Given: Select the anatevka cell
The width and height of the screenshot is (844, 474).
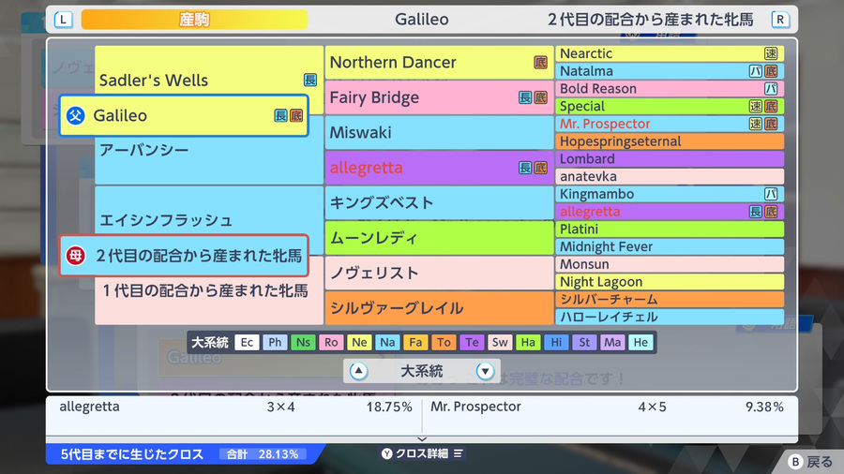Looking at the screenshot, I should click(670, 176).
